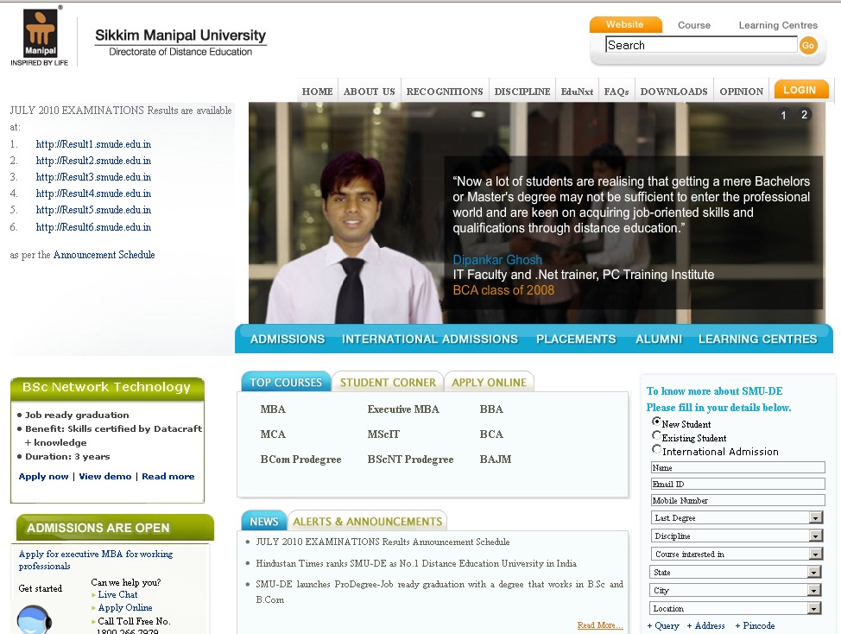The width and height of the screenshot is (841, 634).
Task: Expand the + Query option
Action: coord(663,626)
